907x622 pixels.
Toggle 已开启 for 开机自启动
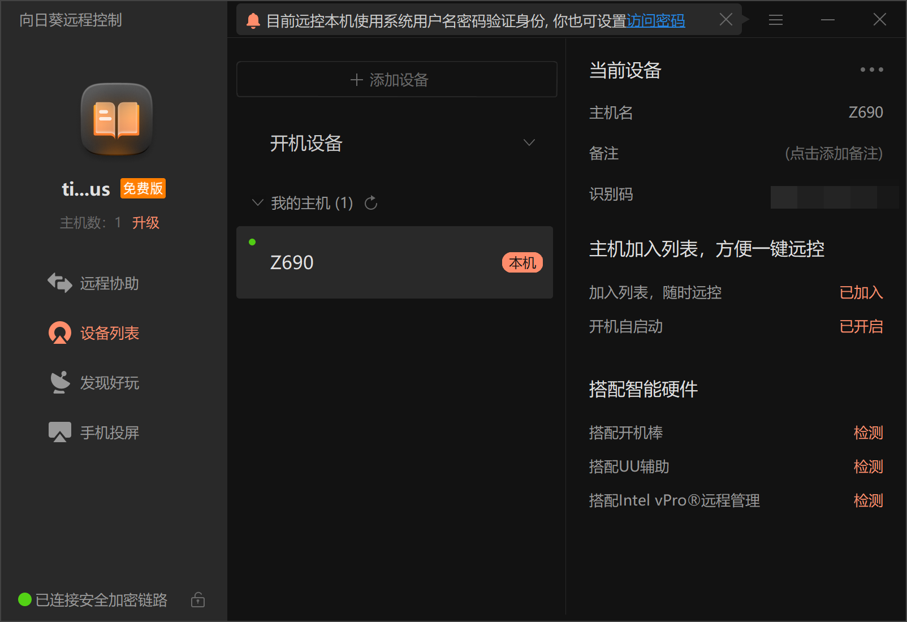coord(861,326)
